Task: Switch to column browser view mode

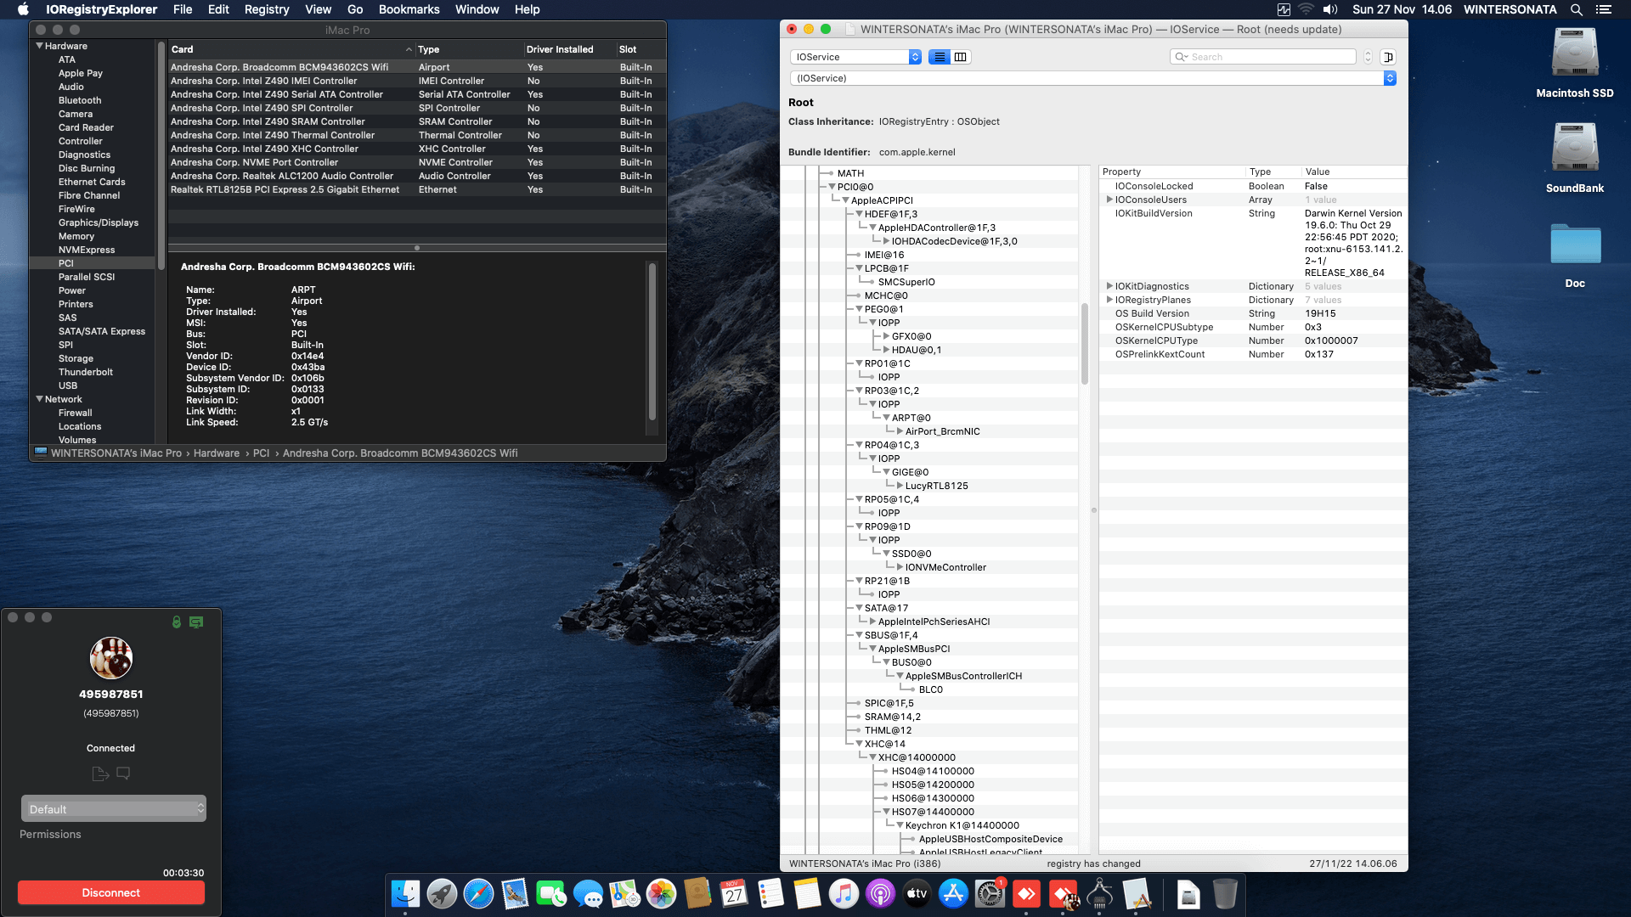Action: (961, 57)
